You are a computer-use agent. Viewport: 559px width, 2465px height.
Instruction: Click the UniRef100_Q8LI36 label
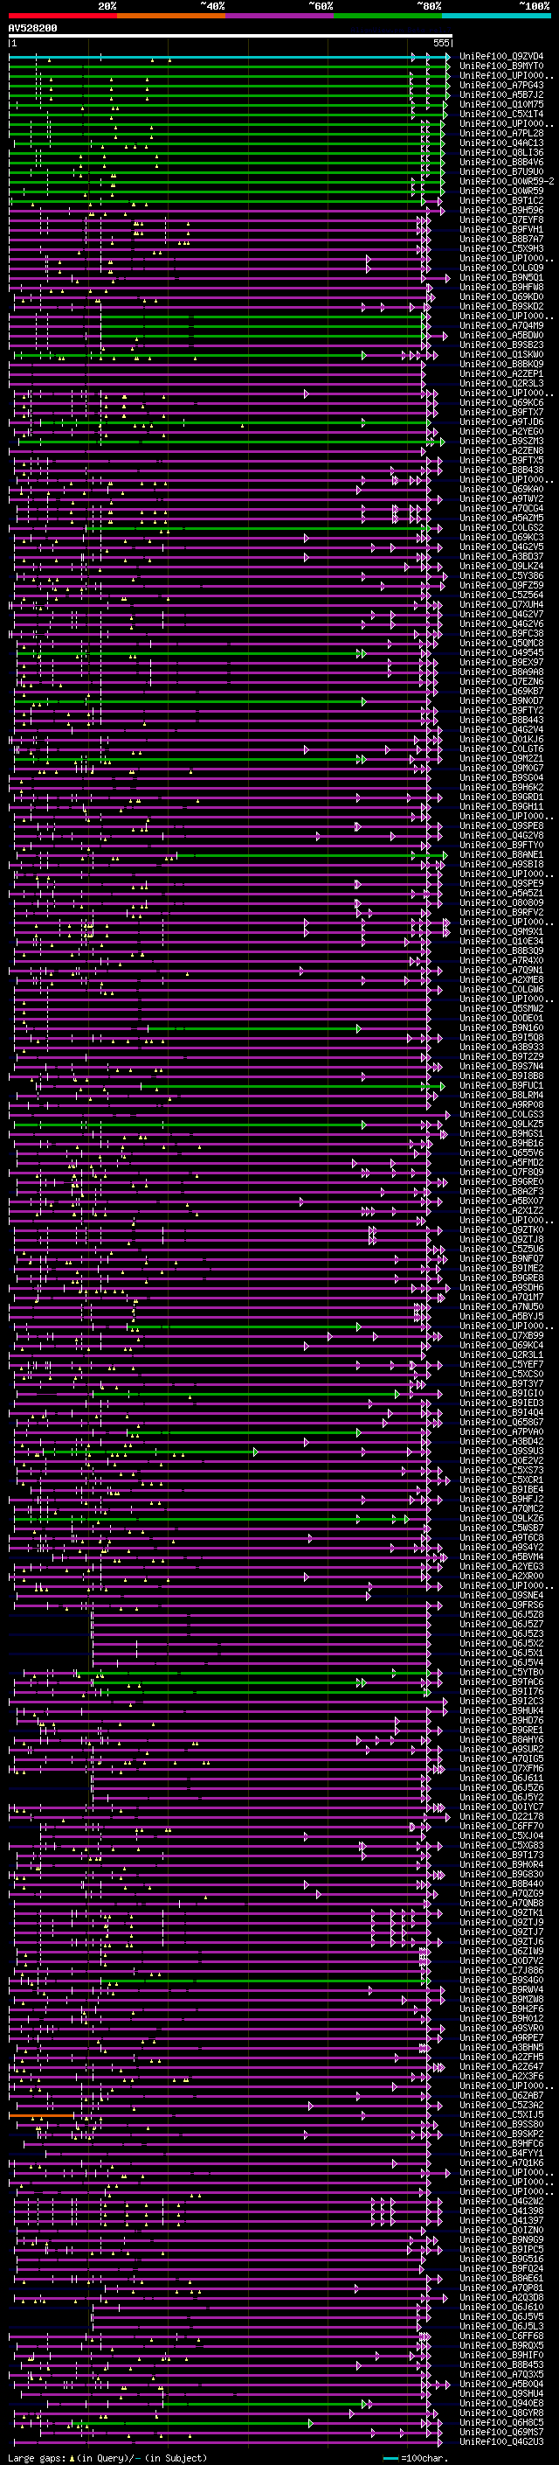pyautogui.click(x=501, y=152)
